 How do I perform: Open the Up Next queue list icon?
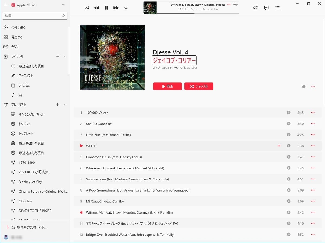(x=278, y=8)
